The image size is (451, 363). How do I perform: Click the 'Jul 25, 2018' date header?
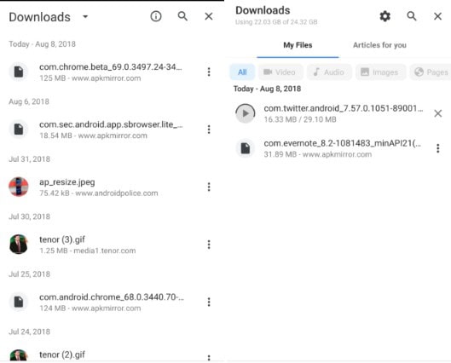coord(29,274)
